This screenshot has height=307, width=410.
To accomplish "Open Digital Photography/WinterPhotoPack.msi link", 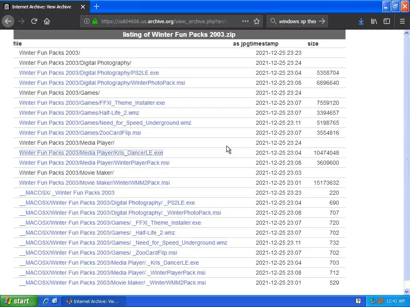I will click(102, 83).
